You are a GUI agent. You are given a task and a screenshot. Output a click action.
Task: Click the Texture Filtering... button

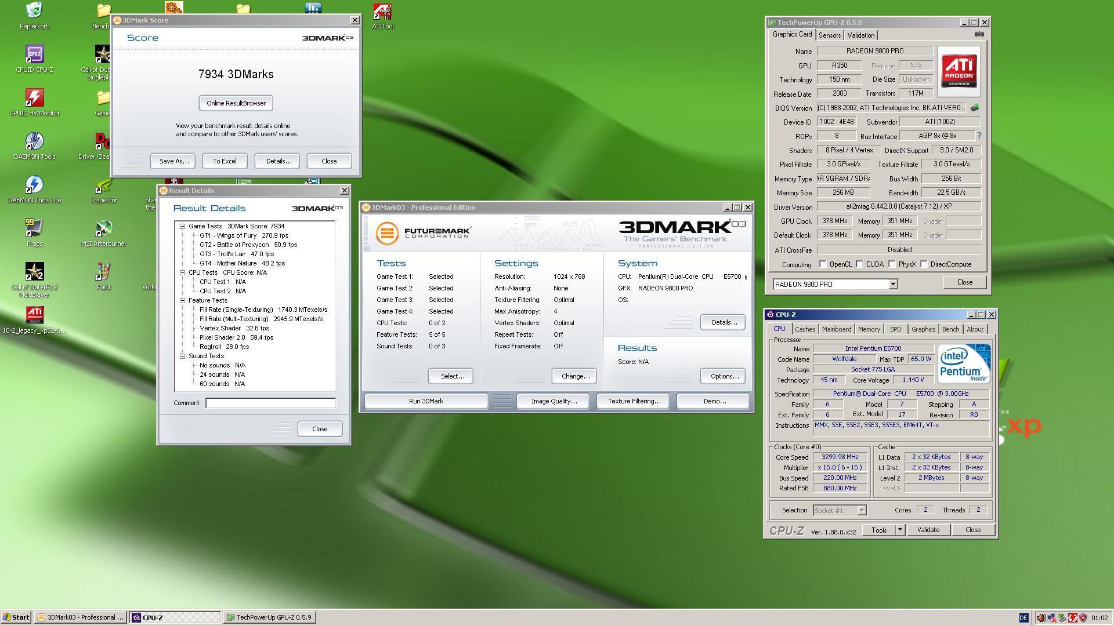634,401
